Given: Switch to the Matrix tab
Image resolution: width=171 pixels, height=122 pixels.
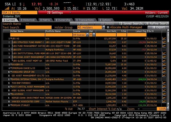Looking at the screenshot, I should point(45,20).
